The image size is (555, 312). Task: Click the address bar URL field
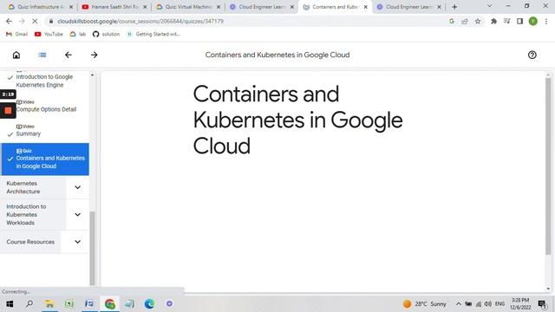(248, 21)
